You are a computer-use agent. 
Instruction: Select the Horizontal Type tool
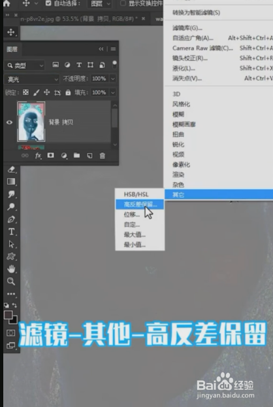[x=11, y=232]
